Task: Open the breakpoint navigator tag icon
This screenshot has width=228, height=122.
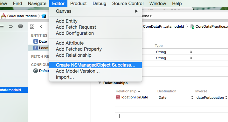Action: pos(11,26)
